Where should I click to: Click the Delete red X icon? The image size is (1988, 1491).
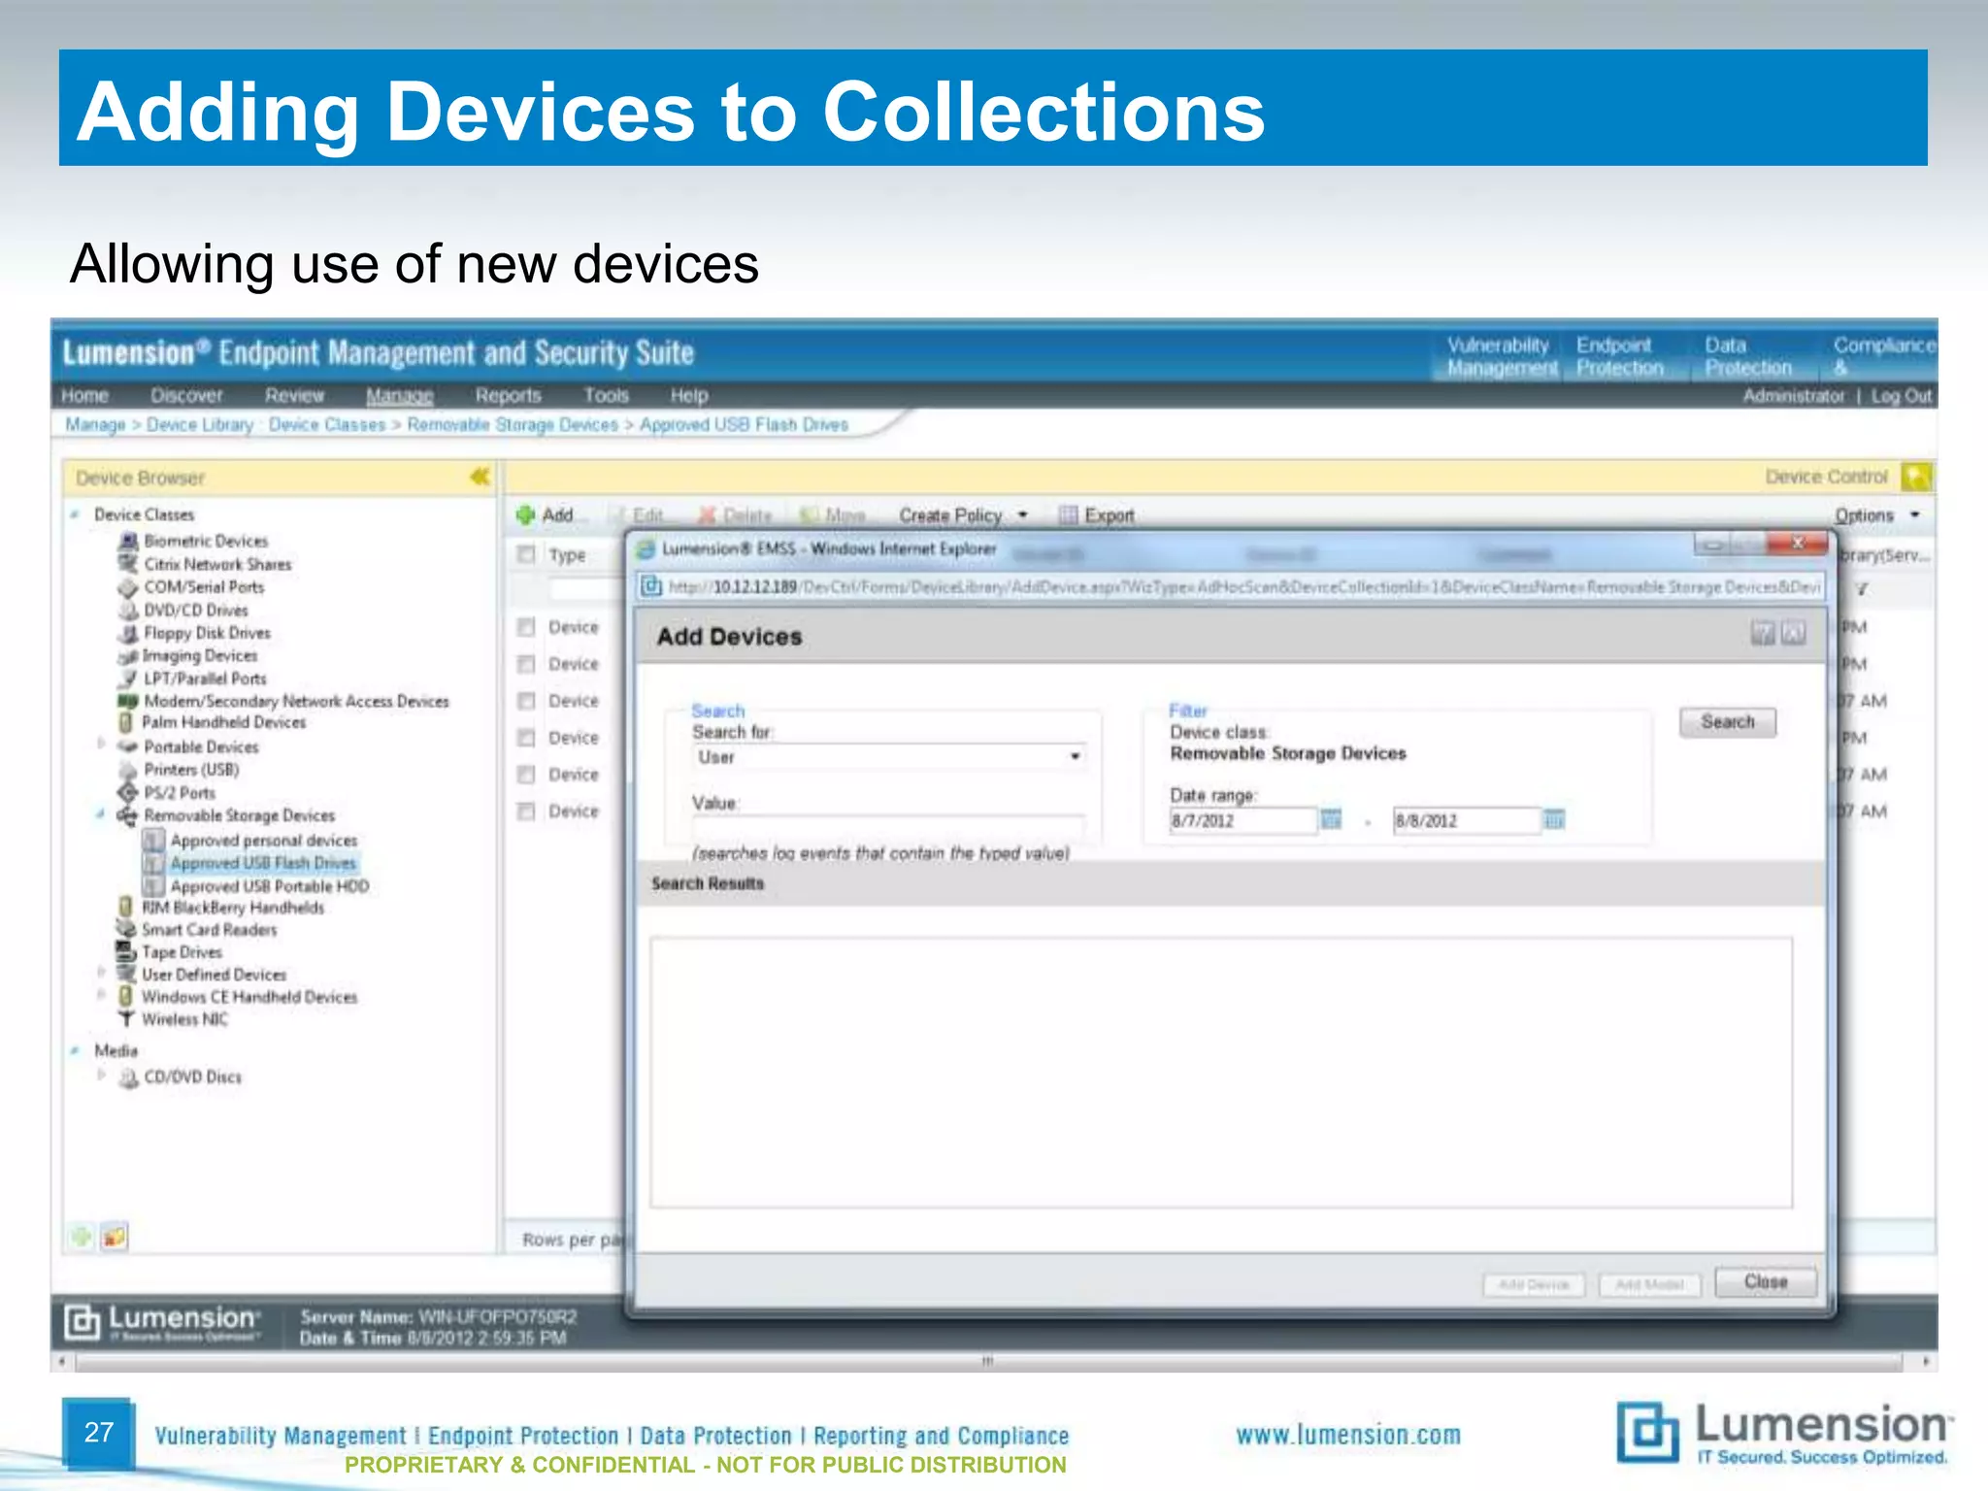[x=707, y=514]
